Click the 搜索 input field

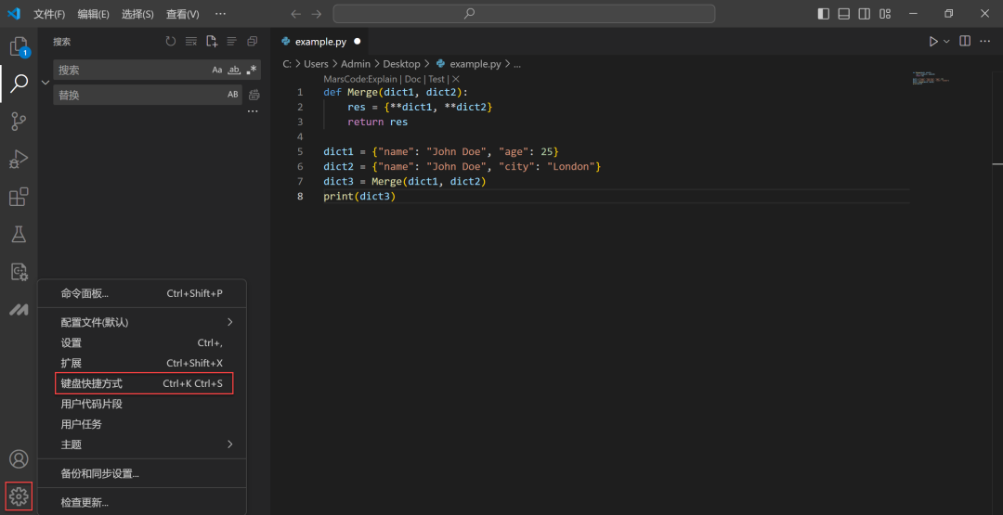[x=130, y=70]
